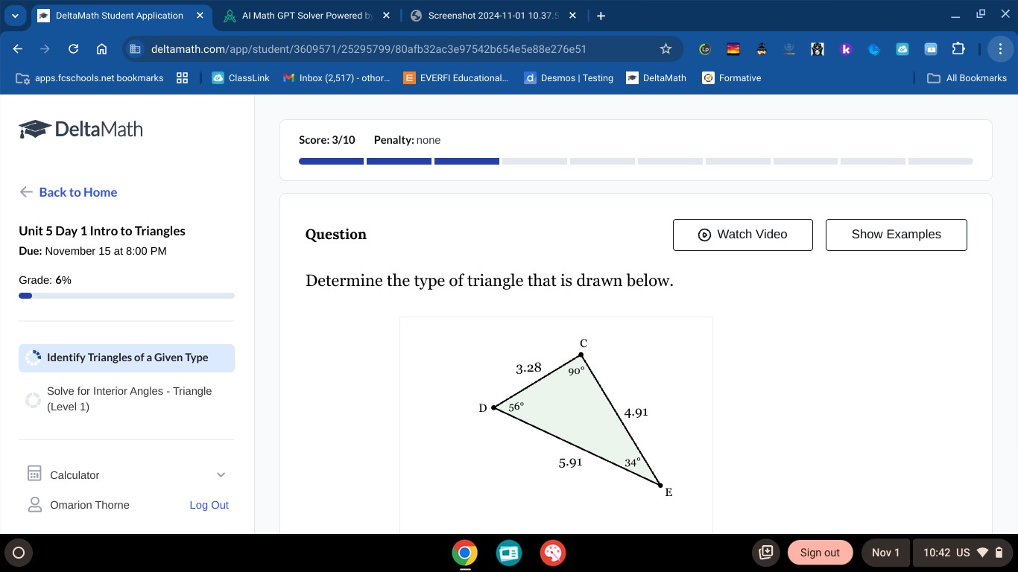
Task: Expand the Calculator chevron
Action: (221, 474)
